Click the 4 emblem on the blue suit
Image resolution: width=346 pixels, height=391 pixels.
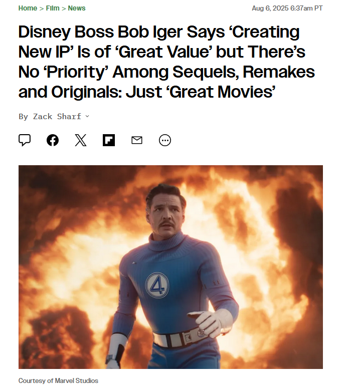157,285
